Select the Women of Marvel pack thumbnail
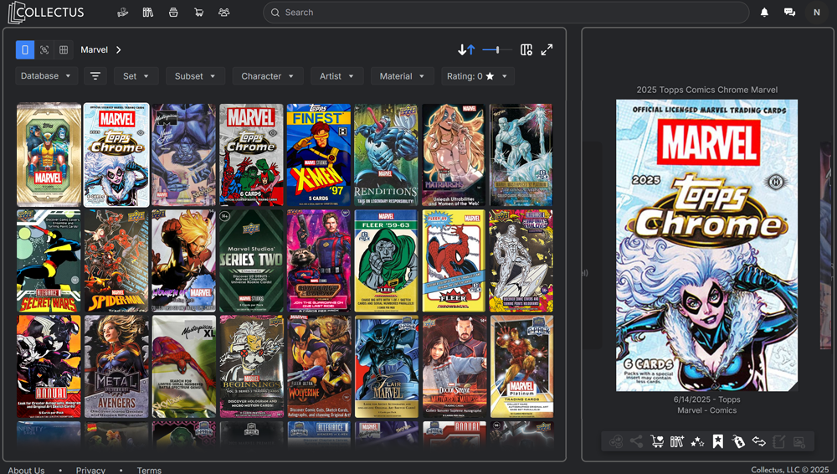Image resolution: width=837 pixels, height=474 pixels. (x=183, y=260)
